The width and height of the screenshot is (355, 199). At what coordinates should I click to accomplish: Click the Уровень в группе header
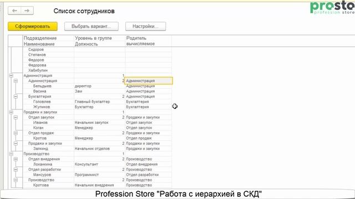(x=93, y=38)
